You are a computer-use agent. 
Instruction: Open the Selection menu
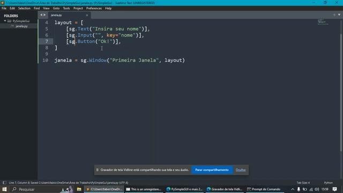(24, 9)
